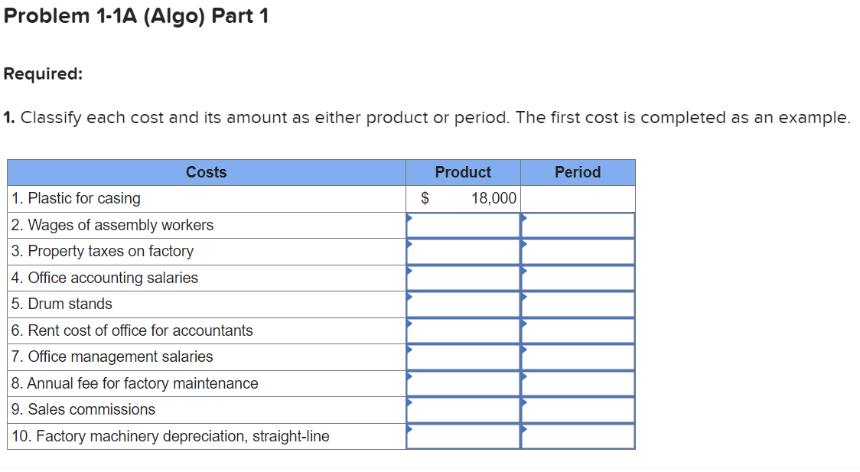The height and width of the screenshot is (472, 860).
Task: Select the Product cell for Factory machinery depreciation
Action: click(463, 436)
